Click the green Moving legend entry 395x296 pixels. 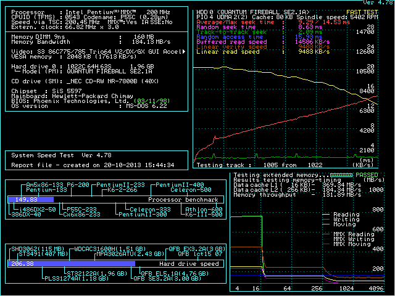[339, 224]
